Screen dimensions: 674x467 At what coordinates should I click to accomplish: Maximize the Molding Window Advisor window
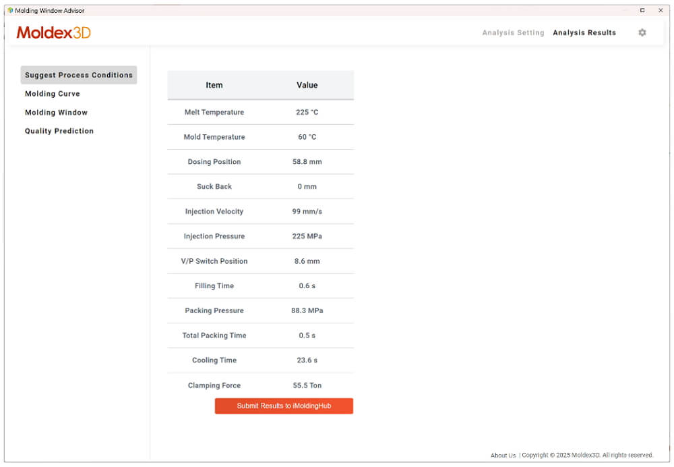pyautogui.click(x=642, y=10)
